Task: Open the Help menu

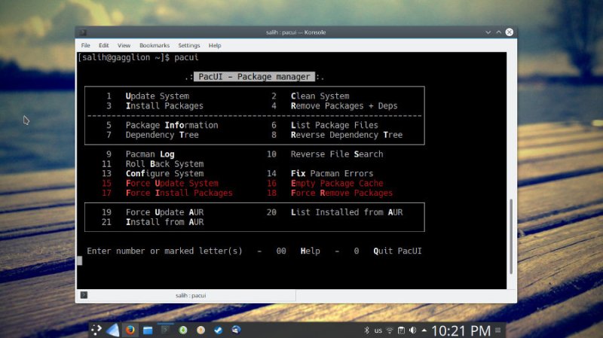Action: point(215,45)
